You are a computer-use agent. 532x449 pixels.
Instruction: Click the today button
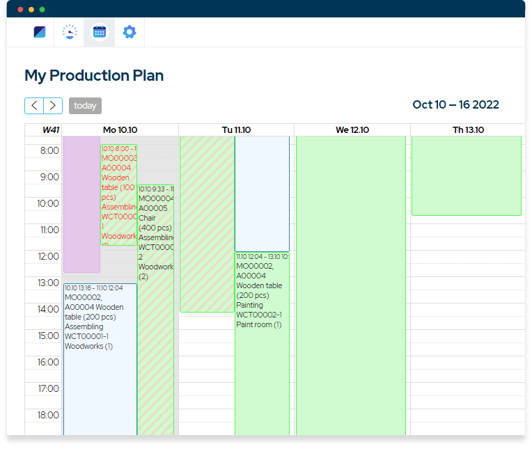85,106
